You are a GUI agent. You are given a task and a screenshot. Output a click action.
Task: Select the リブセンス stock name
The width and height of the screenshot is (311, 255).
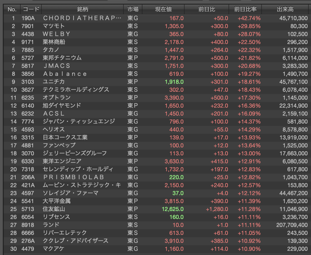click(x=56, y=217)
